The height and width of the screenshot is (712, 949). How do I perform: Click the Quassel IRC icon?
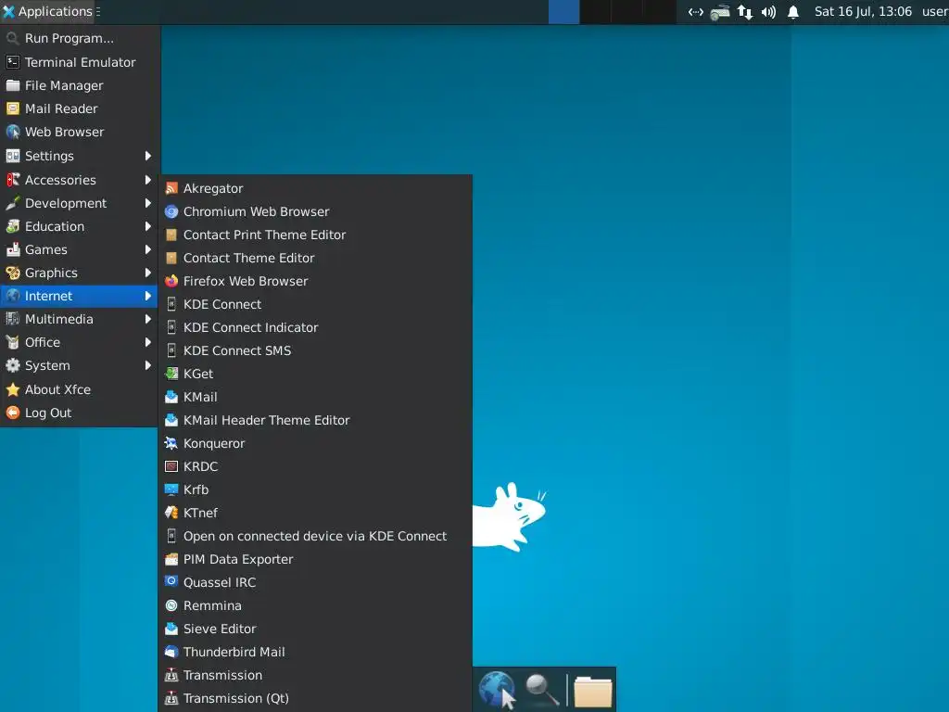[x=171, y=582]
